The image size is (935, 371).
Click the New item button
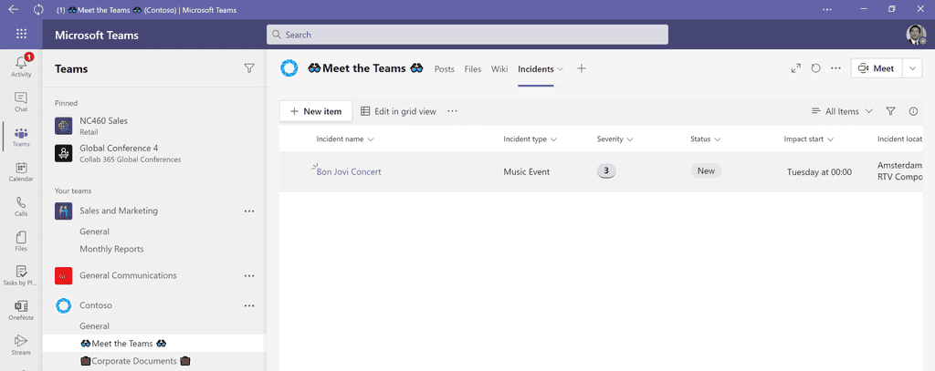pyautogui.click(x=315, y=111)
